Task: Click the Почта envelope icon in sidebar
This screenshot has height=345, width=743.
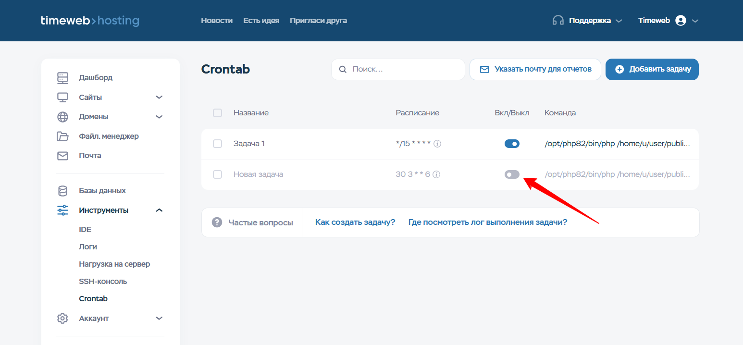Action: (x=62, y=156)
